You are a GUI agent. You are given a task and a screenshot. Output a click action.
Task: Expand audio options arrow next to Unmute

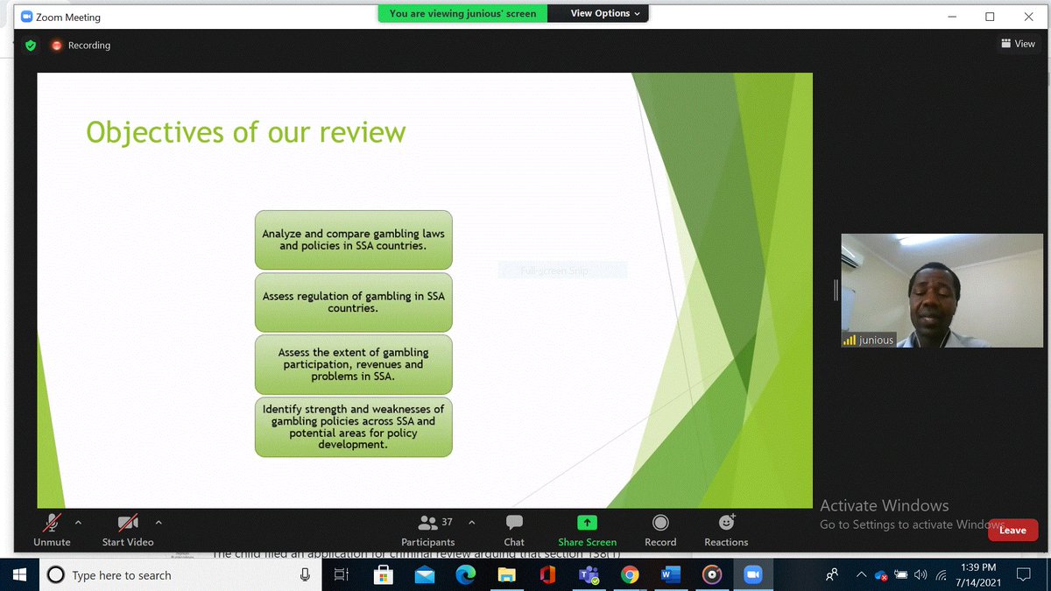tap(78, 523)
